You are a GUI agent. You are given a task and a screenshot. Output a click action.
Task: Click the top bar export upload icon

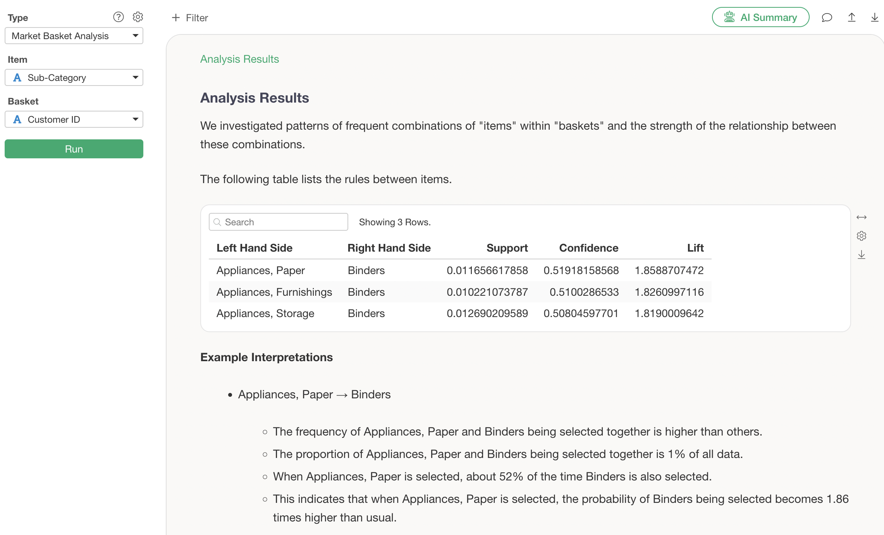click(851, 17)
